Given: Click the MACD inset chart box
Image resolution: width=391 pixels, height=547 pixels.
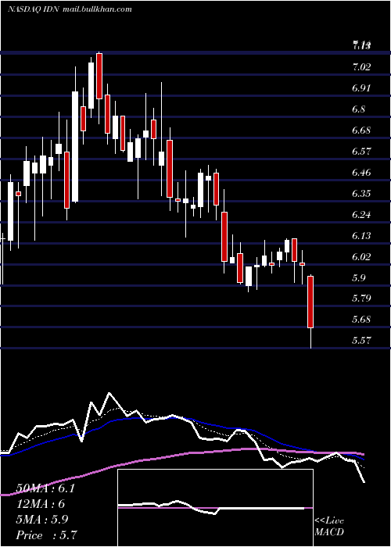Looking at the screenshot, I should (x=215, y=508).
